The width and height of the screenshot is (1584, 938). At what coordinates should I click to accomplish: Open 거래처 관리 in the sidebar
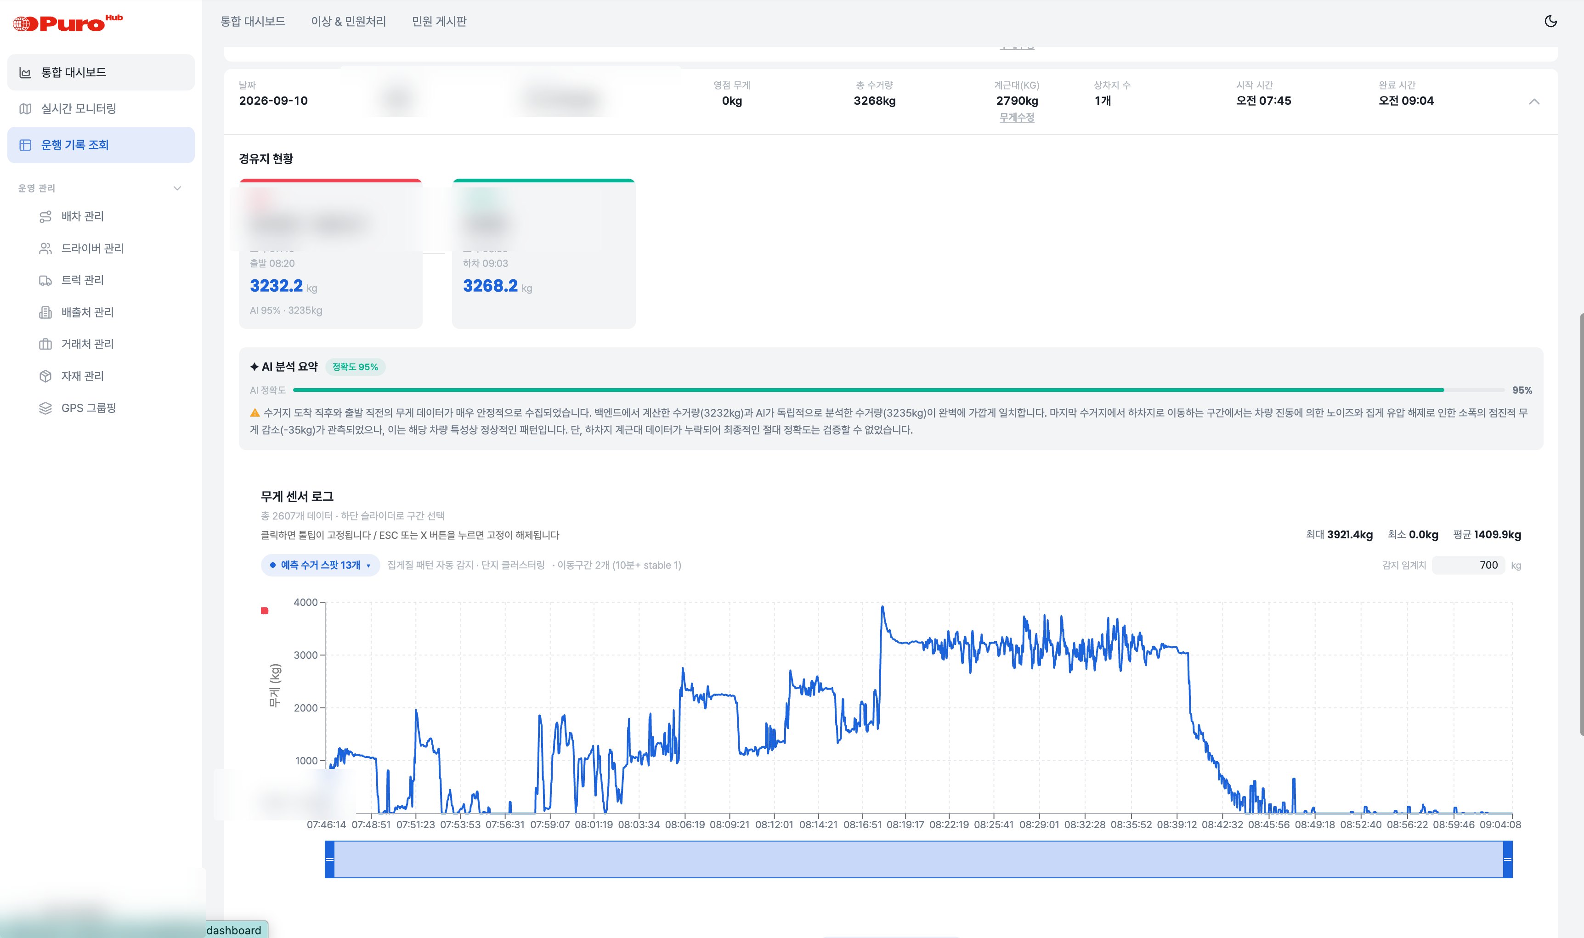[x=87, y=344]
